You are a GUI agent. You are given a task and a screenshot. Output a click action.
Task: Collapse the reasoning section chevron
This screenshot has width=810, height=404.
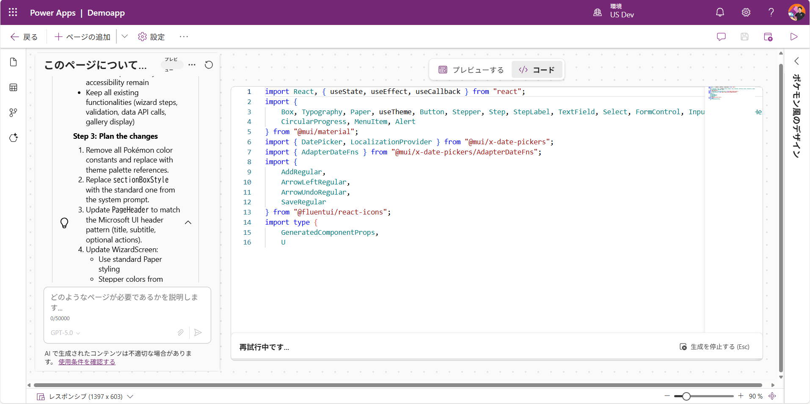pyautogui.click(x=188, y=223)
